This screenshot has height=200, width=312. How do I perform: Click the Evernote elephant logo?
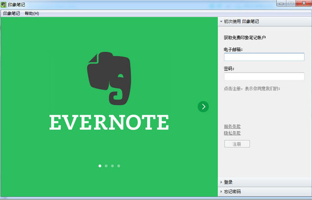click(x=109, y=78)
